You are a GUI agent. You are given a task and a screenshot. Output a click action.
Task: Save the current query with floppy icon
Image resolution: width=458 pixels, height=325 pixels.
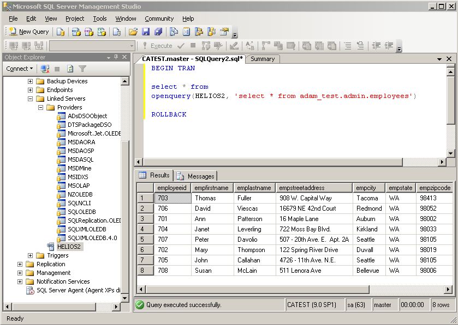coord(145,32)
